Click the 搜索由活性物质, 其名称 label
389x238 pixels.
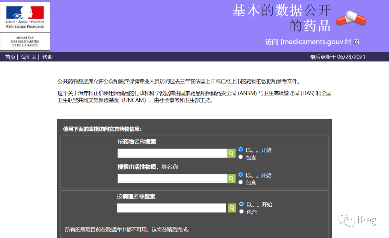tap(148, 167)
